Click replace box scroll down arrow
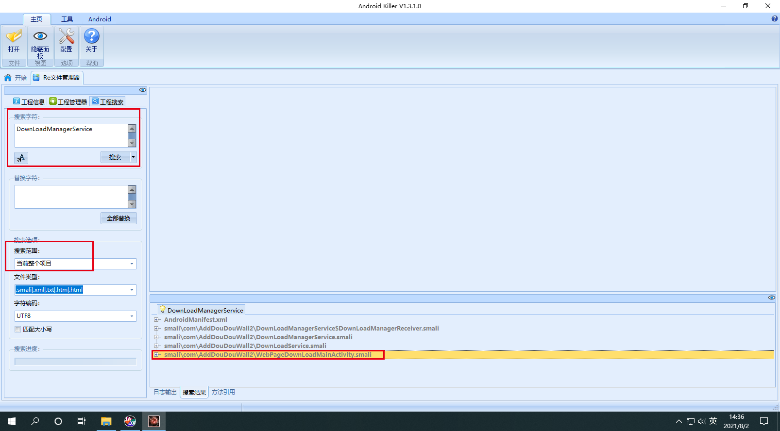The image size is (780, 431). click(x=132, y=204)
